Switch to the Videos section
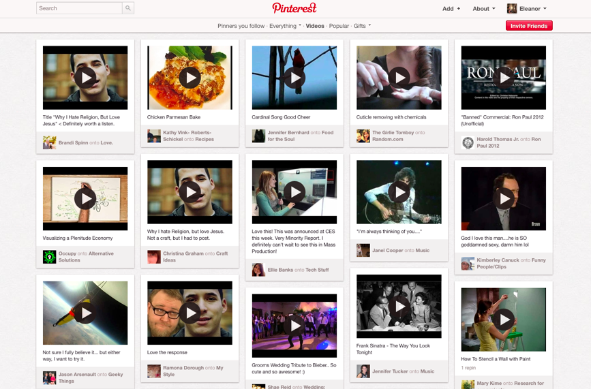Image resolution: width=591 pixels, height=389 pixels. pyautogui.click(x=315, y=26)
